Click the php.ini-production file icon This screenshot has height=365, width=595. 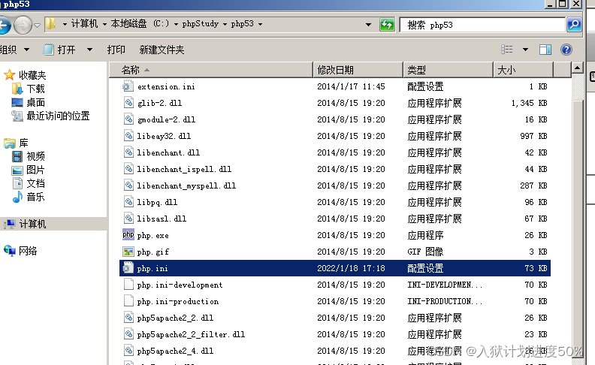[x=128, y=301]
